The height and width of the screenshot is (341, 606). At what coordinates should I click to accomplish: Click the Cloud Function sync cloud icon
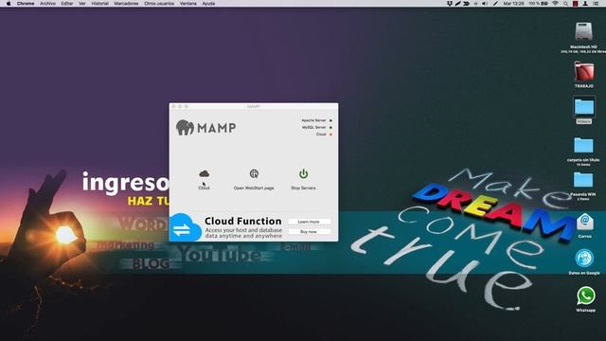tap(186, 228)
